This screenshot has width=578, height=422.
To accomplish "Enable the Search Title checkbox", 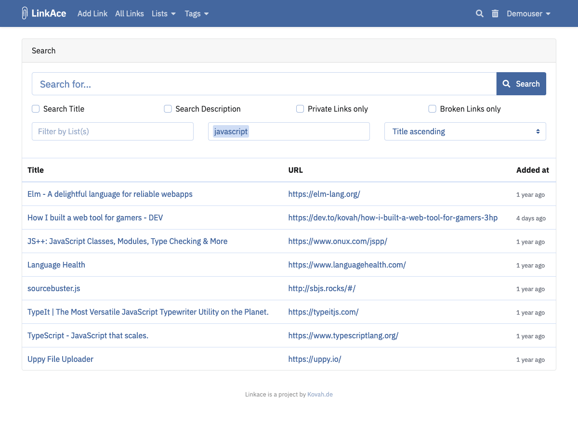I will [36, 109].
